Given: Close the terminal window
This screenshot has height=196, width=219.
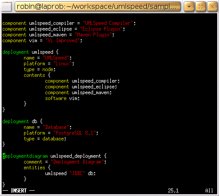Looking at the screenshot, I should [x=212, y=7].
